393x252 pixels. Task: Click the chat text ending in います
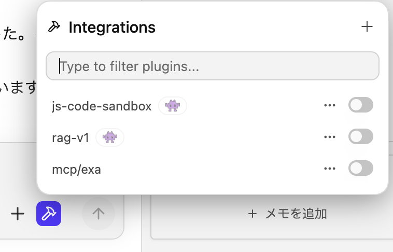pos(18,88)
